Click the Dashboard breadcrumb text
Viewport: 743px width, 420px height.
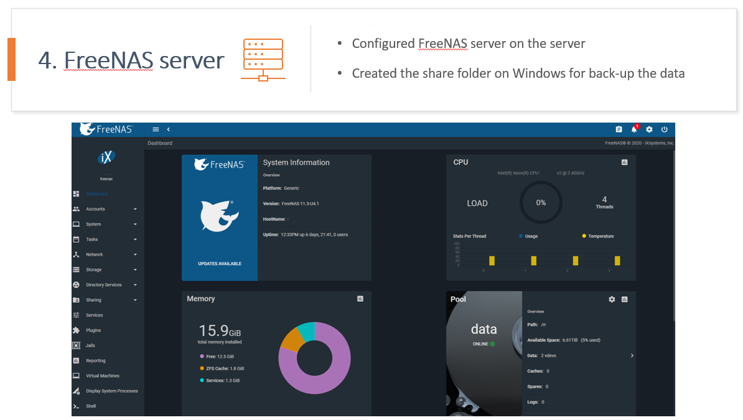(160, 143)
